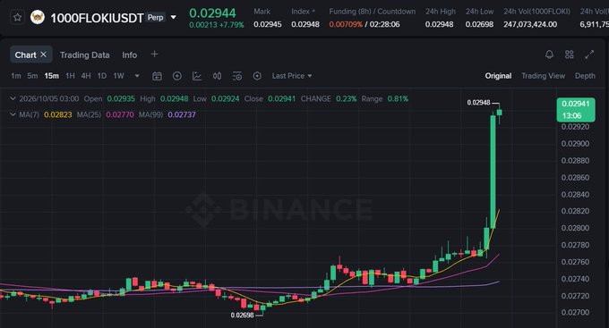The width and height of the screenshot is (609, 328).
Task: Click the 24h Low value 0.02698
Action: (479, 24)
